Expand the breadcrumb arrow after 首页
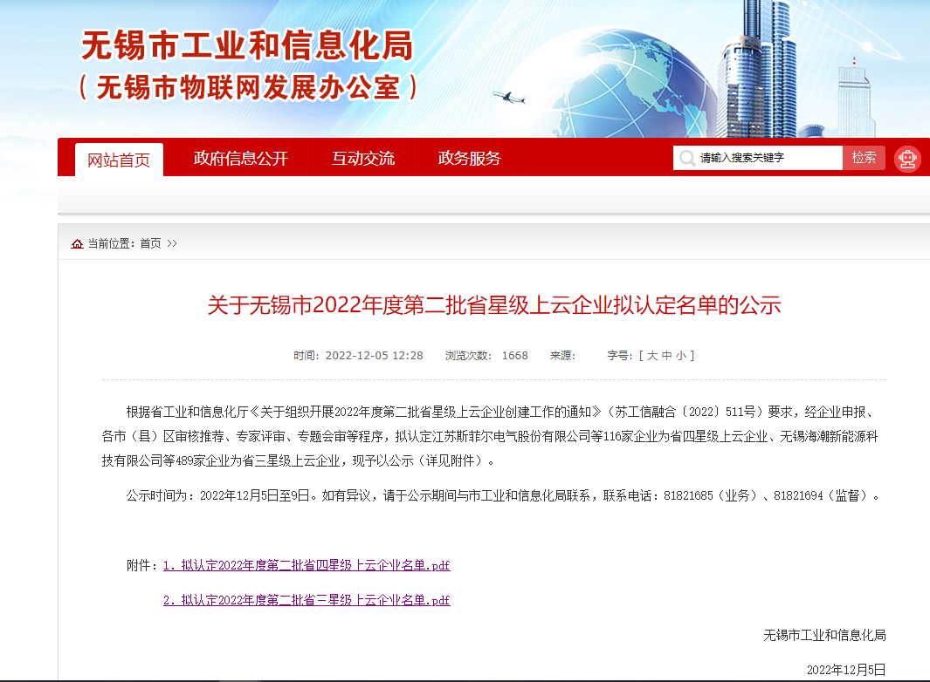This screenshot has height=682, width=930. [x=172, y=243]
